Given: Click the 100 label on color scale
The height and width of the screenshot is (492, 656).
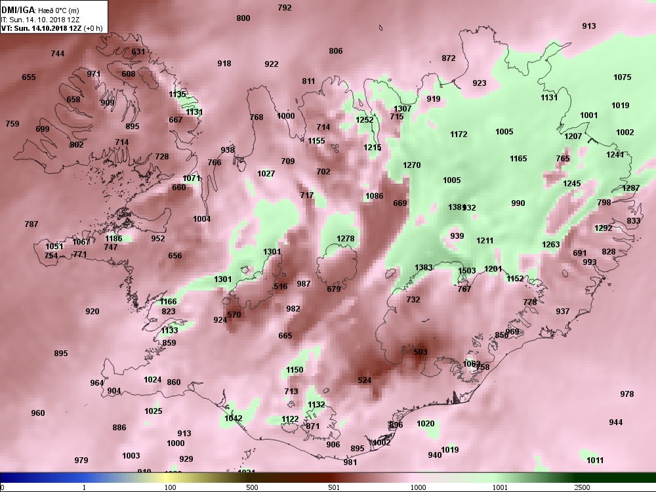Looking at the screenshot, I should pyautogui.click(x=170, y=487).
